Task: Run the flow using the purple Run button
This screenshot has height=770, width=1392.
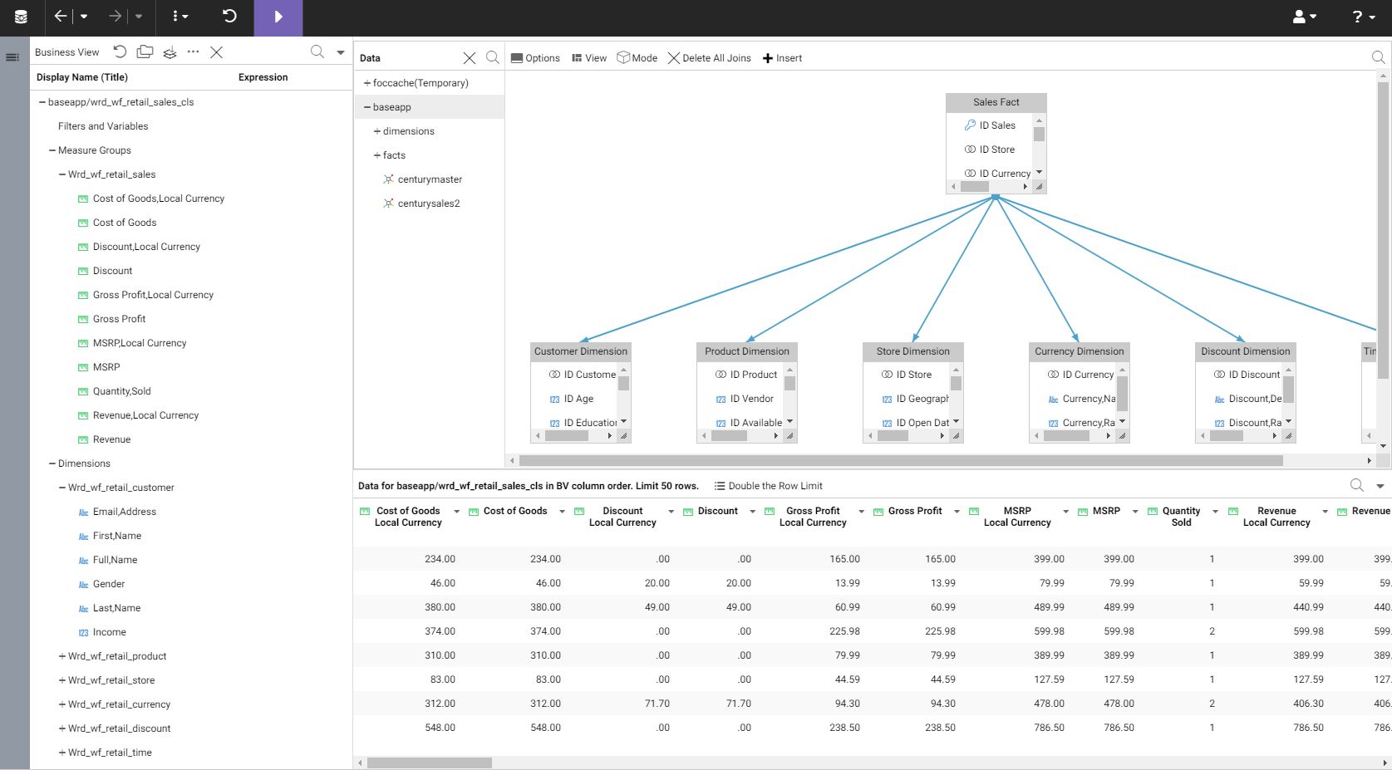Action: (278, 17)
